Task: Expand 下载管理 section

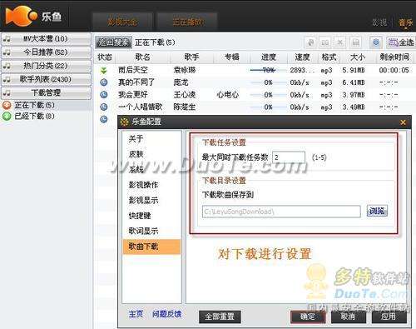Action: point(46,92)
